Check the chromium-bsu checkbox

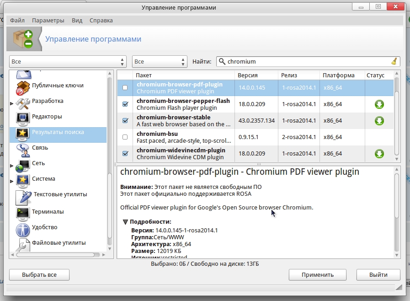pyautogui.click(x=125, y=137)
